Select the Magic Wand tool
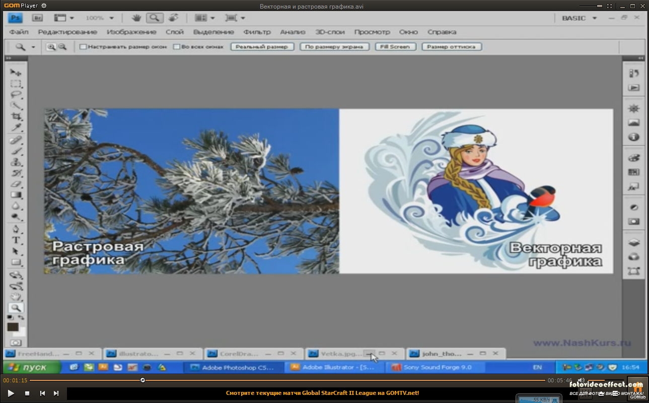649x403 pixels. coord(16,106)
